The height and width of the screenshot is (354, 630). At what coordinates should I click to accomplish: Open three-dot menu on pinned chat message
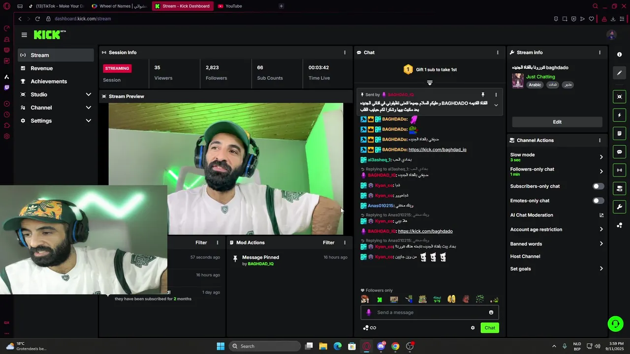(x=496, y=94)
